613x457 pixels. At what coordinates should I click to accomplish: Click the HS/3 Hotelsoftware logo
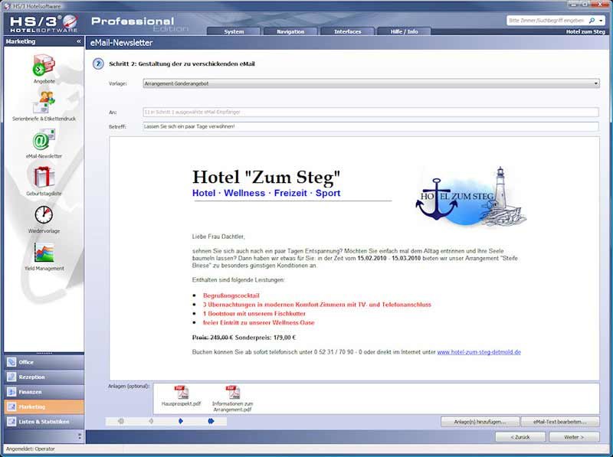(44, 24)
